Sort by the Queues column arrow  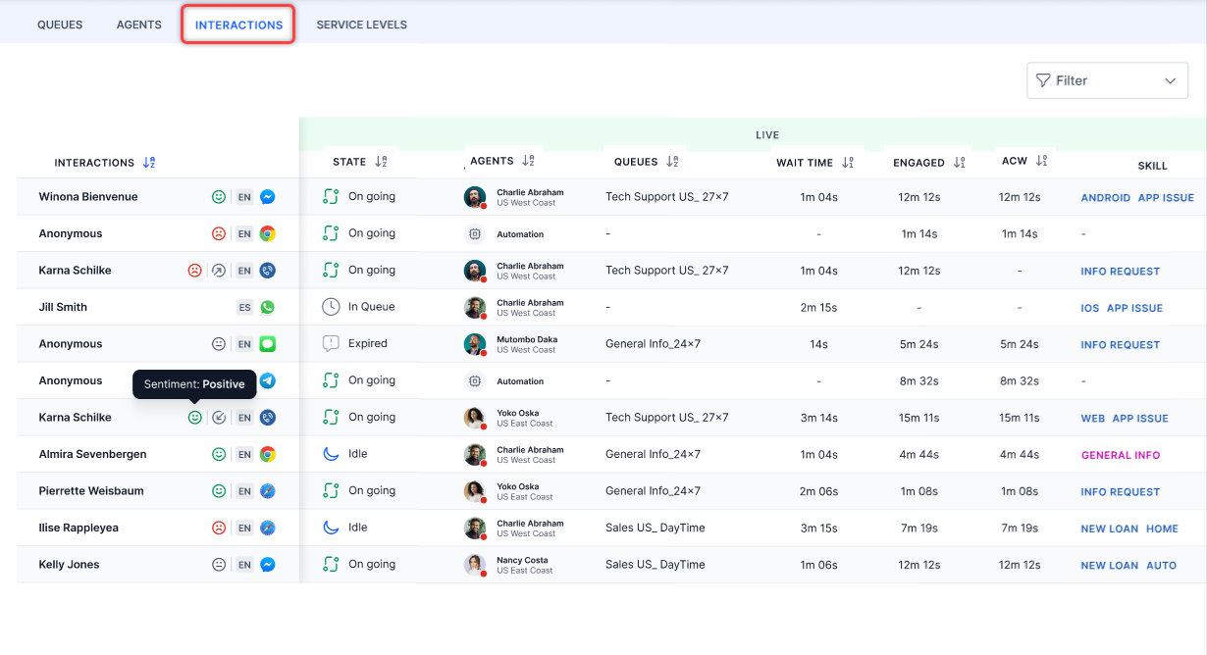(x=672, y=162)
